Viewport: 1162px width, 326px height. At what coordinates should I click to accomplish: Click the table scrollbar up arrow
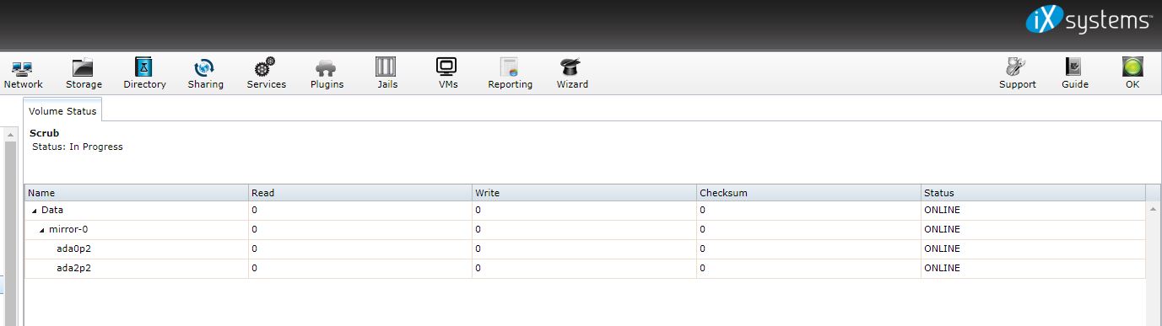click(x=1154, y=209)
